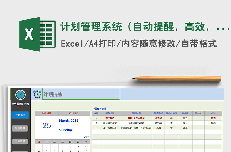The image size is (231, 152).
Task: Select priority 中 in the 工作检查安排 row
Action: click(x=171, y=128)
